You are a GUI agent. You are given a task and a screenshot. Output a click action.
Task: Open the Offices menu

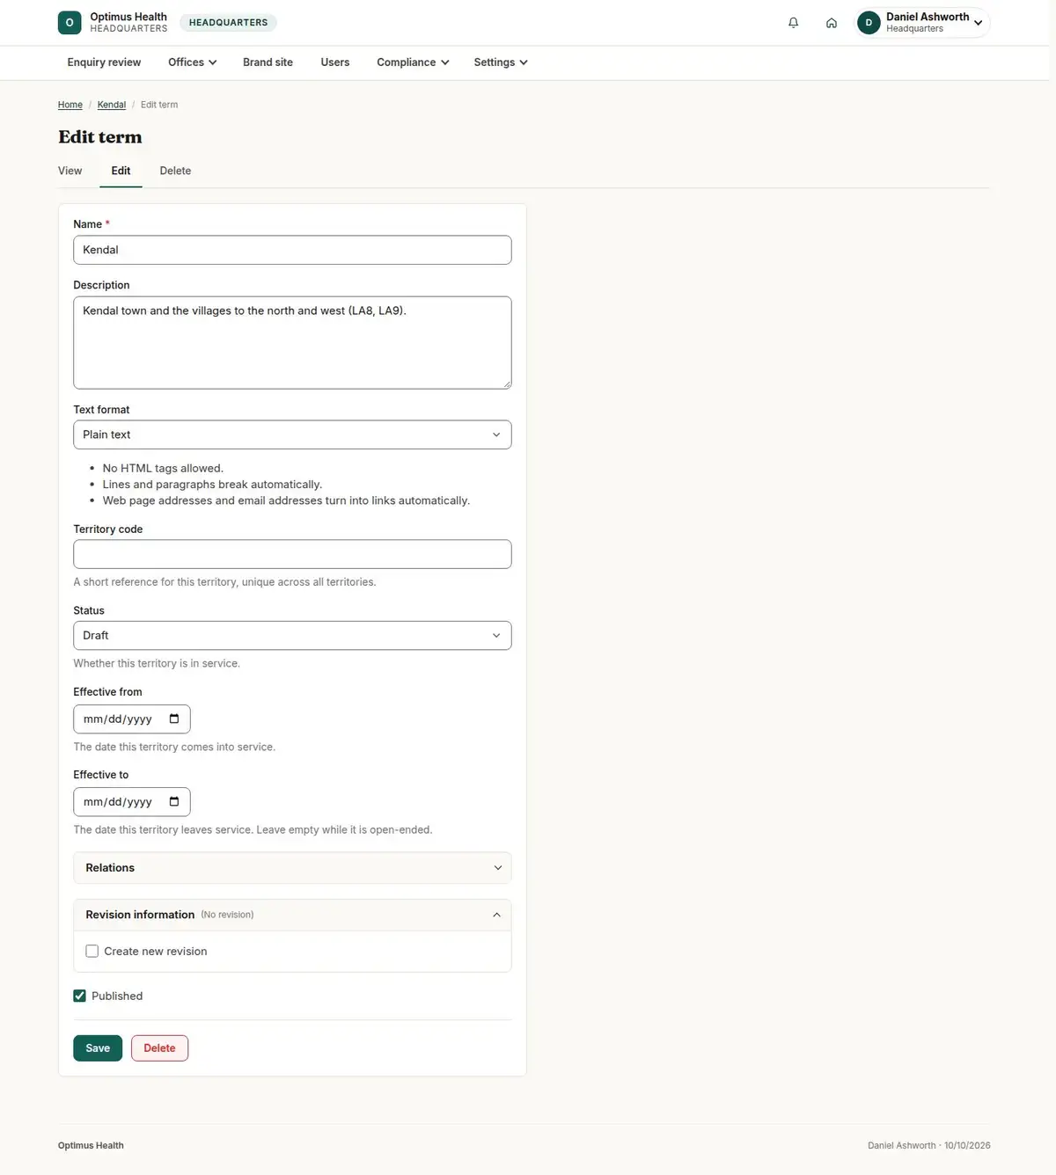pos(192,62)
